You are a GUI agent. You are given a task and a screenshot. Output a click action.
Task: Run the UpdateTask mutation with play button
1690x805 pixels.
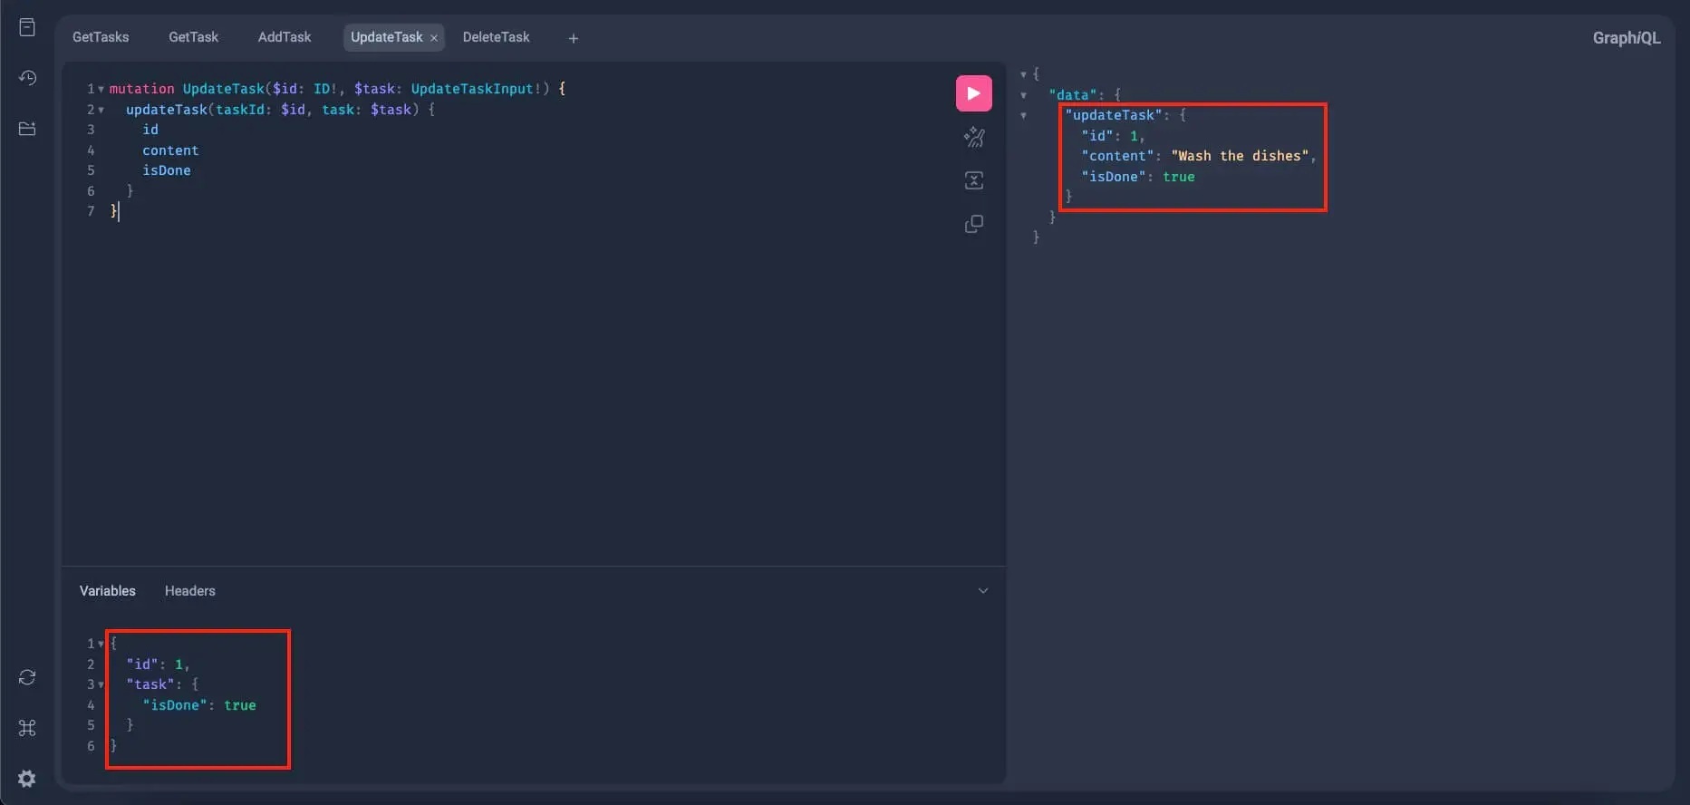[x=973, y=93]
